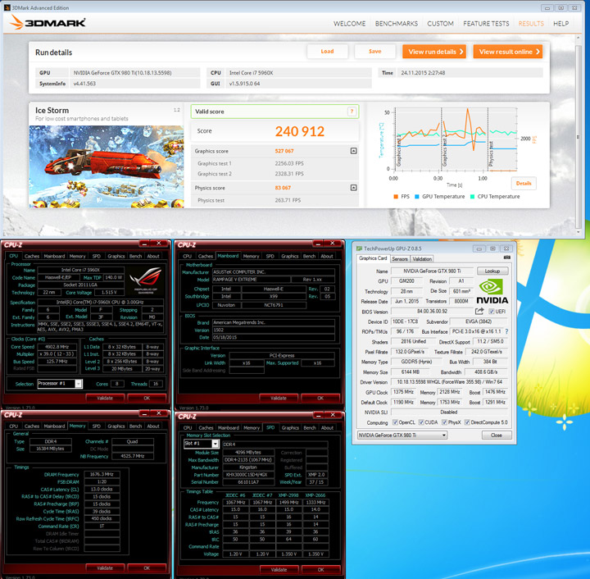Click the GPU-Z title bar icon
Viewport: 590px width, 579px height.
[x=359, y=248]
